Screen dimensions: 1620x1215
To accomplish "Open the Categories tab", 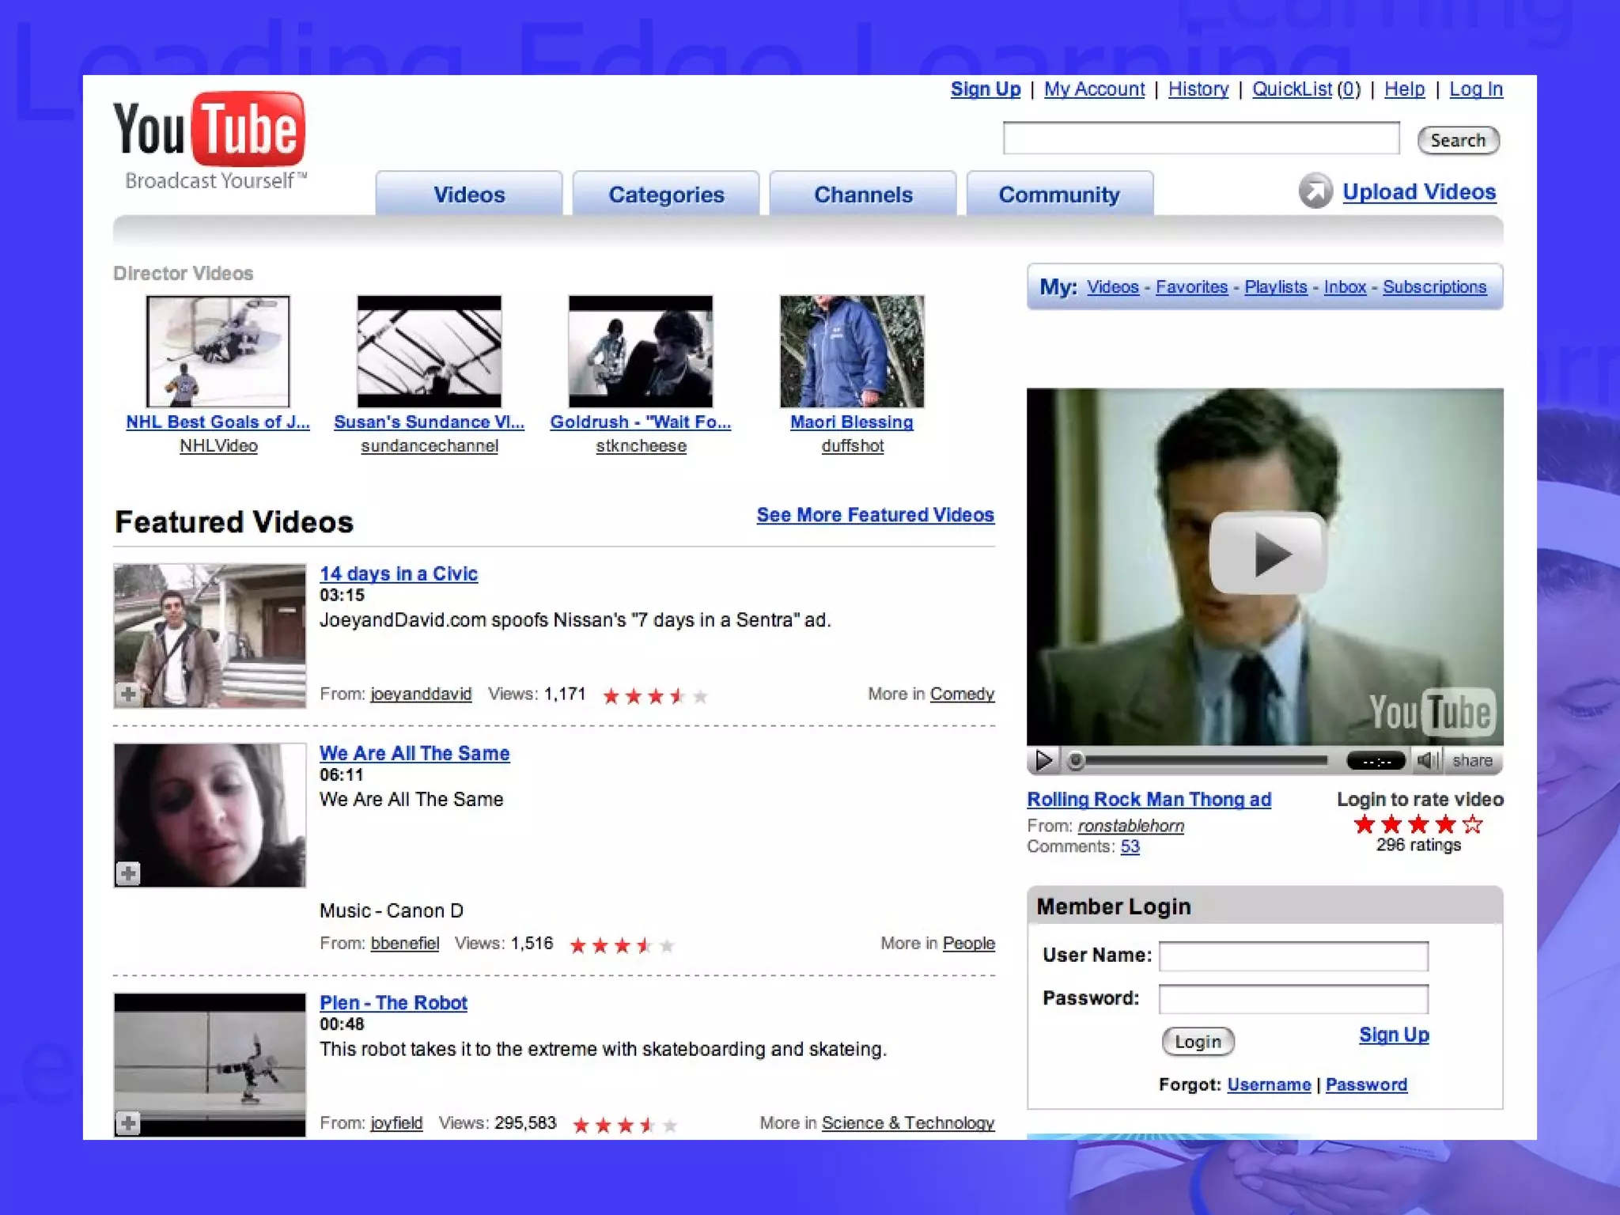I will pos(666,195).
